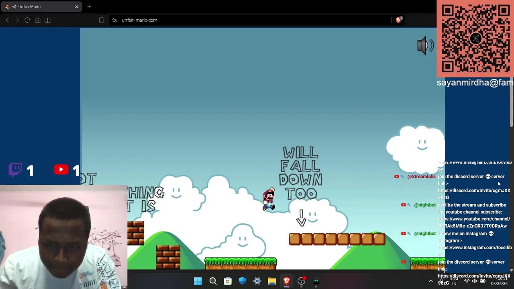The height and width of the screenshot is (289, 514).
Task: Mute the tab using its audio icon
Action: pyautogui.click(x=14, y=6)
